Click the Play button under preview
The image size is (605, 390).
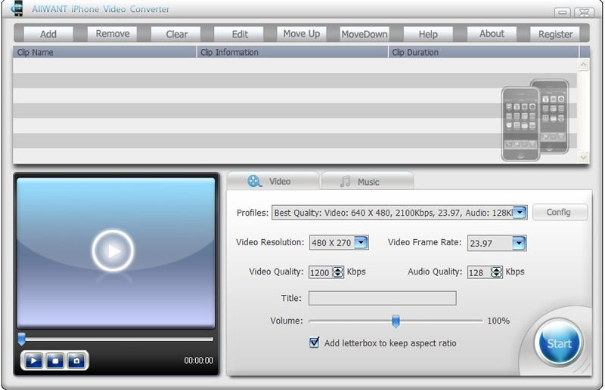(33, 361)
